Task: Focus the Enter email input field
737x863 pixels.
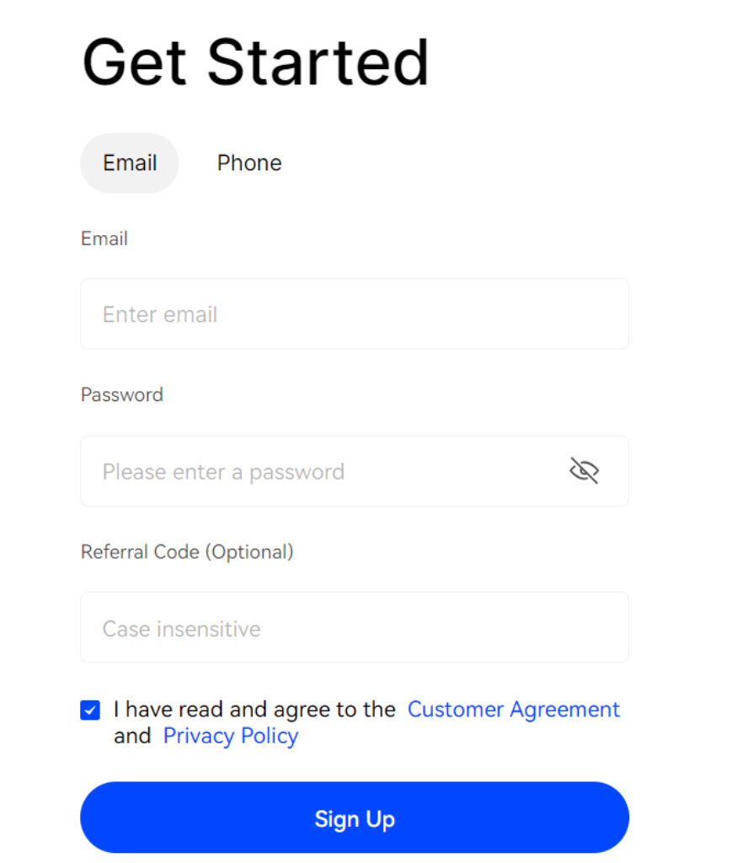Action: (354, 314)
